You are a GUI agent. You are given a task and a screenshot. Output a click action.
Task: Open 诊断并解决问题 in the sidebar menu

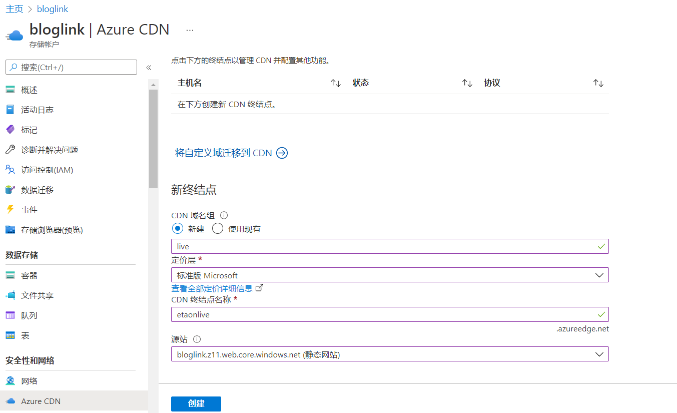tap(50, 150)
